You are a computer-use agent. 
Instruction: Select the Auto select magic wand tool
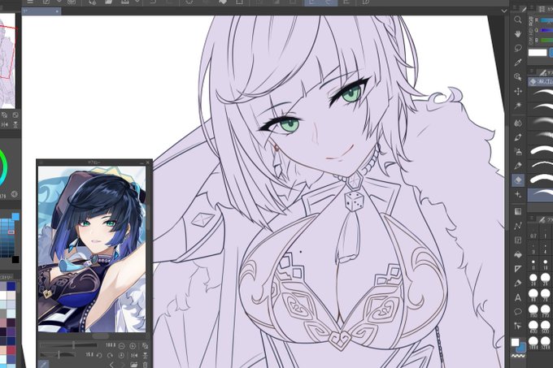(x=518, y=106)
